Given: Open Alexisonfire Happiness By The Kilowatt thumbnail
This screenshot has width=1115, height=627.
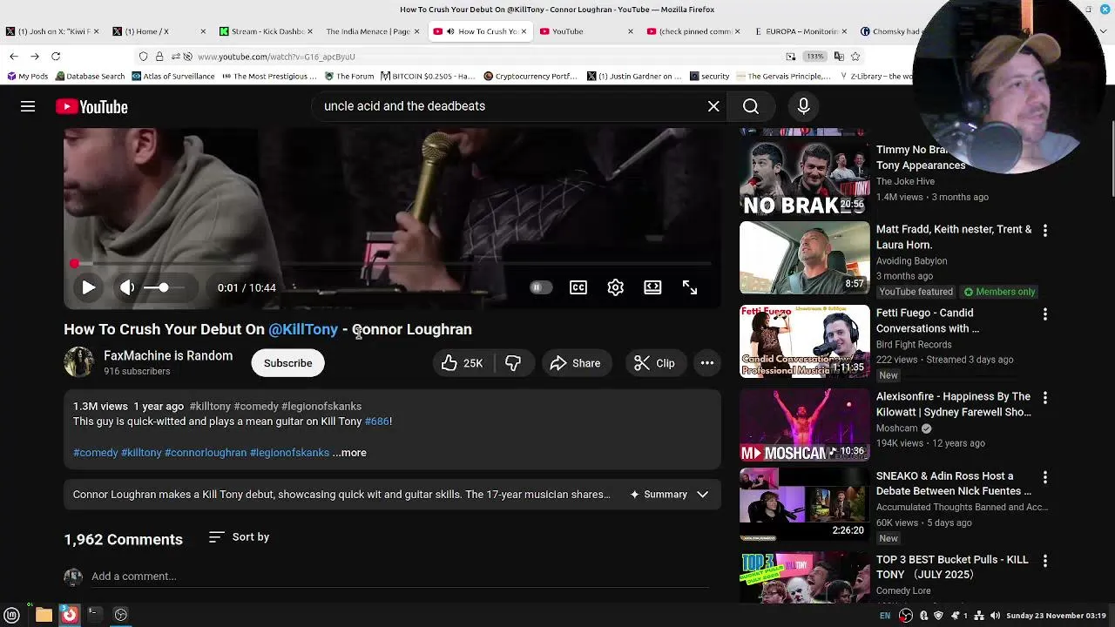Looking at the screenshot, I should 804,424.
